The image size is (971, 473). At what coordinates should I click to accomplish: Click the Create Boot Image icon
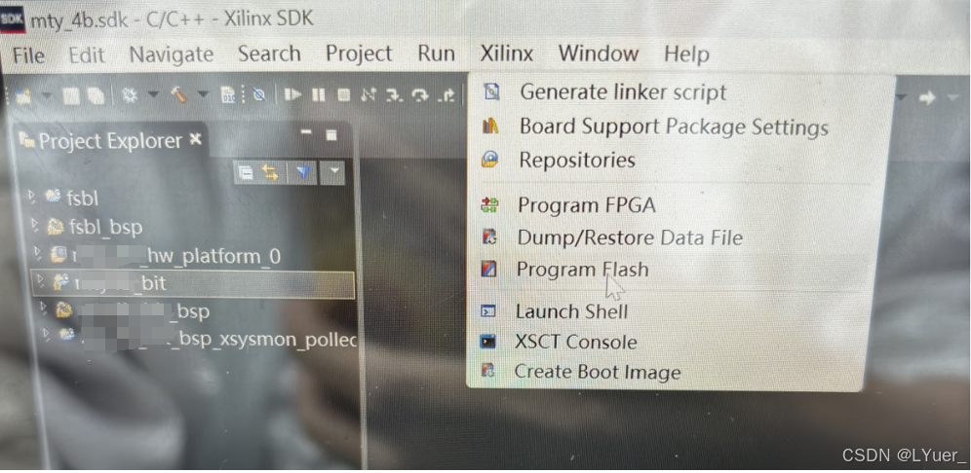click(x=488, y=371)
